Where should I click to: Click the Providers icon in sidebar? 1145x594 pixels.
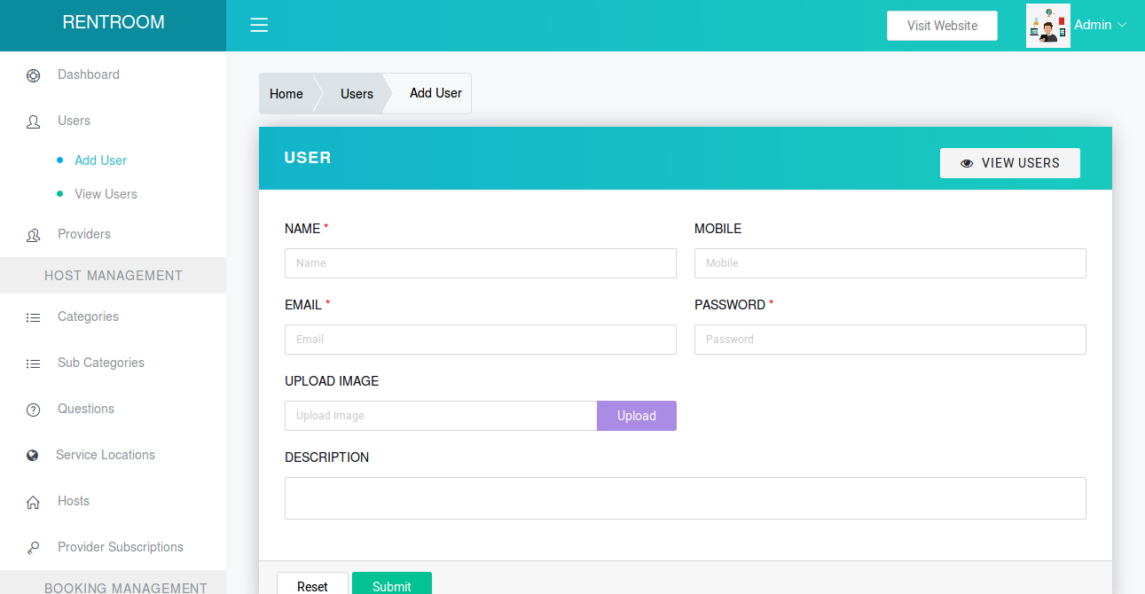[33, 235]
